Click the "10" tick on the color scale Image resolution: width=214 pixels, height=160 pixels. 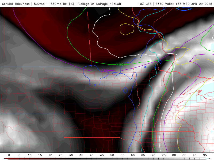30,155
